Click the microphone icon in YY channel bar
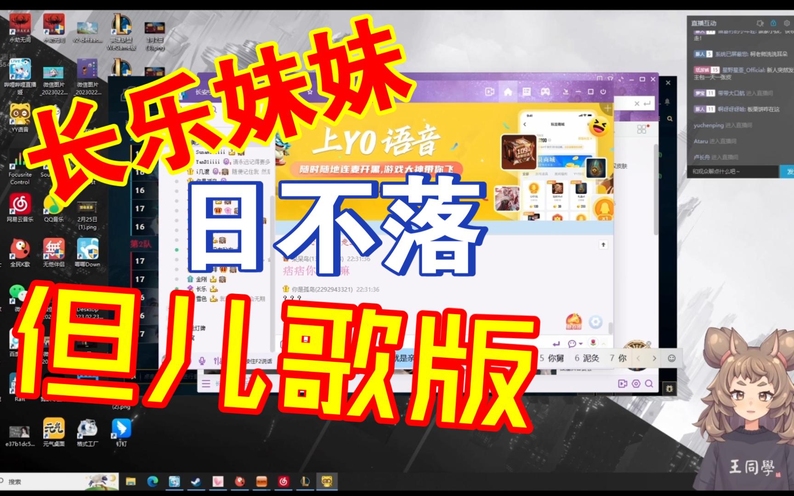 (202, 361)
